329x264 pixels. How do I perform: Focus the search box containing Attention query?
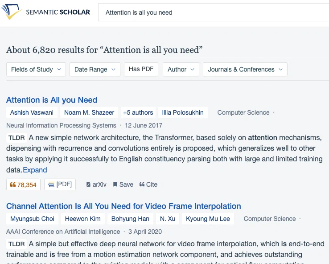click(x=214, y=12)
